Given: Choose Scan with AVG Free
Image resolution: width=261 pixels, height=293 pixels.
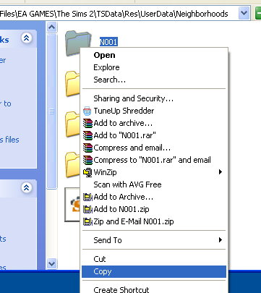Looking at the screenshot, I should [154, 184].
